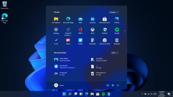This screenshot has width=173, height=97.
Task: Launch the pinned Office app
Action: (x=80, y=31)
